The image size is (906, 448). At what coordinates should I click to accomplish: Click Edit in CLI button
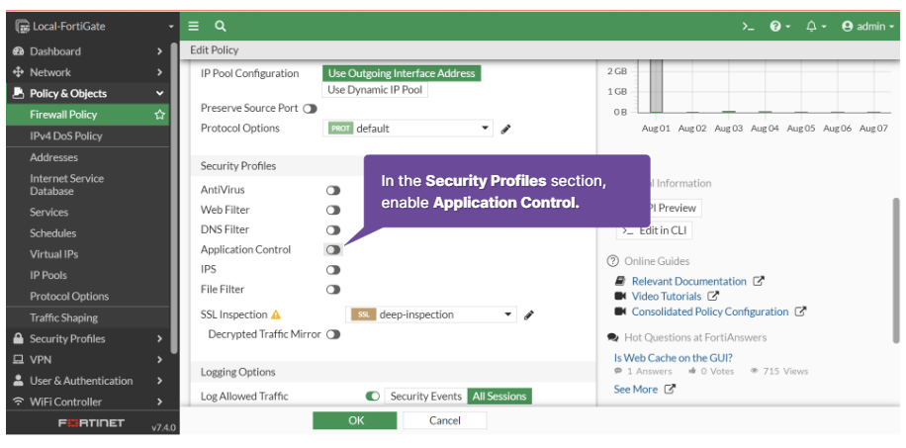(655, 230)
